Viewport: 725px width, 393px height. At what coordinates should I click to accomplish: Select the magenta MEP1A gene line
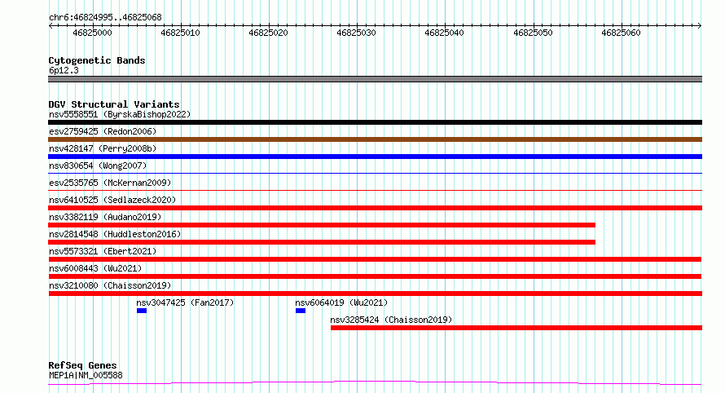pos(375,383)
